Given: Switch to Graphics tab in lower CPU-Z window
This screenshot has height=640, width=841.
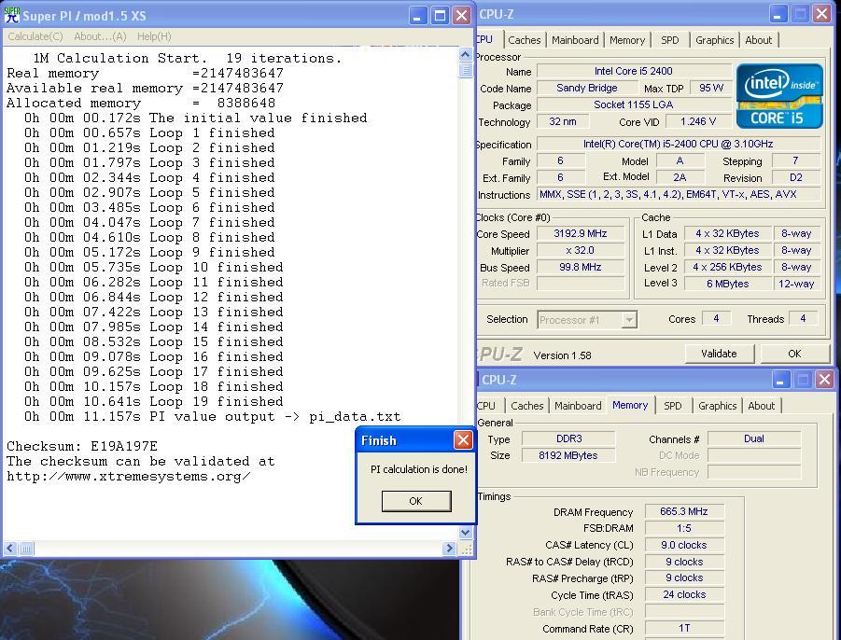Looking at the screenshot, I should 717,406.
